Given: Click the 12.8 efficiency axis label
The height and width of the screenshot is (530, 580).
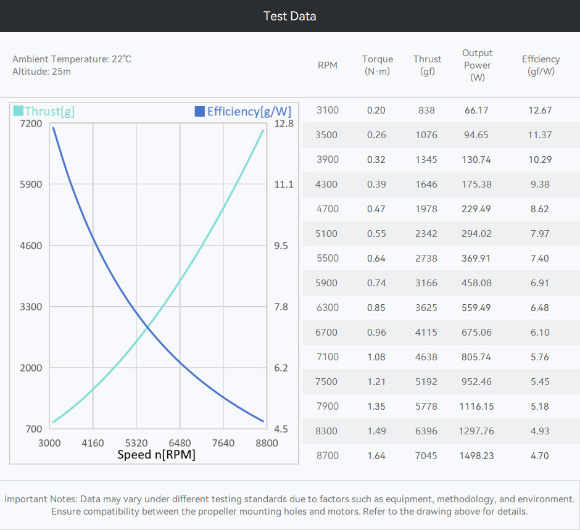Looking at the screenshot, I should (x=284, y=123).
